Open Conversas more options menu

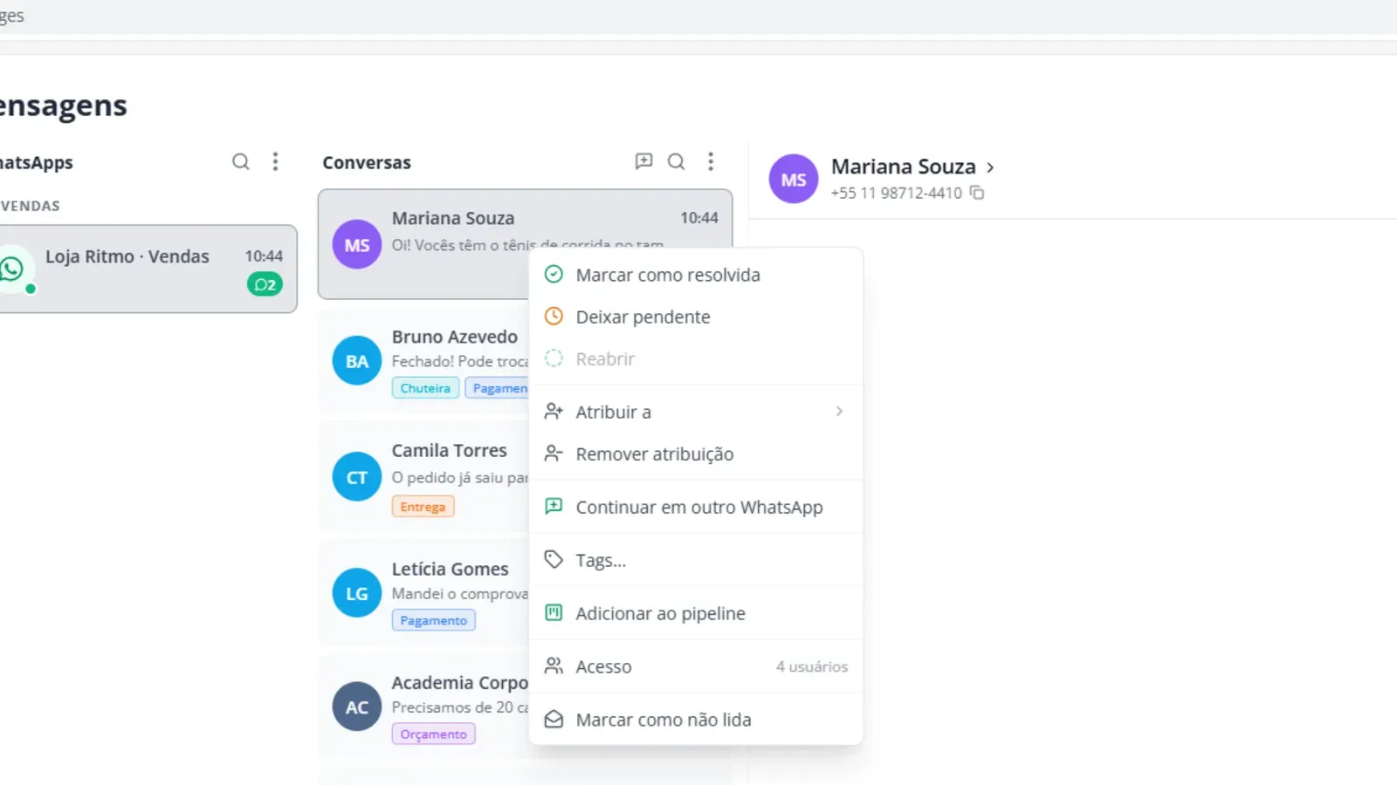tap(711, 161)
